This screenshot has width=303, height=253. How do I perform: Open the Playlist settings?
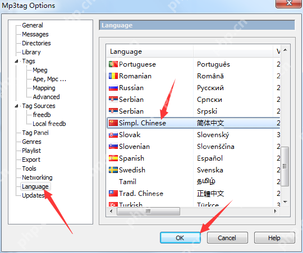[31, 151]
